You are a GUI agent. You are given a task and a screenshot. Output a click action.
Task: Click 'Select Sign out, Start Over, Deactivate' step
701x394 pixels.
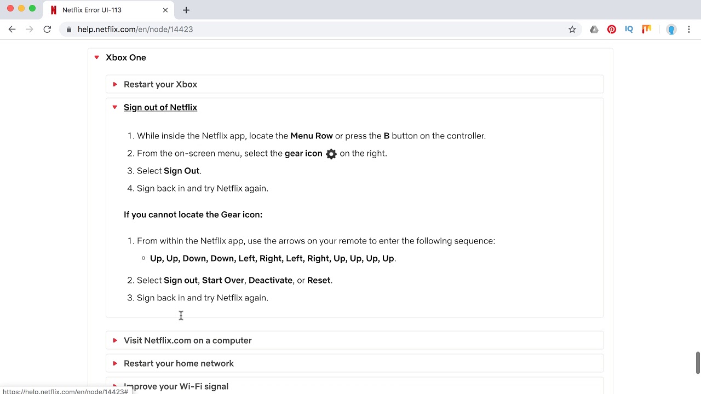point(234,280)
